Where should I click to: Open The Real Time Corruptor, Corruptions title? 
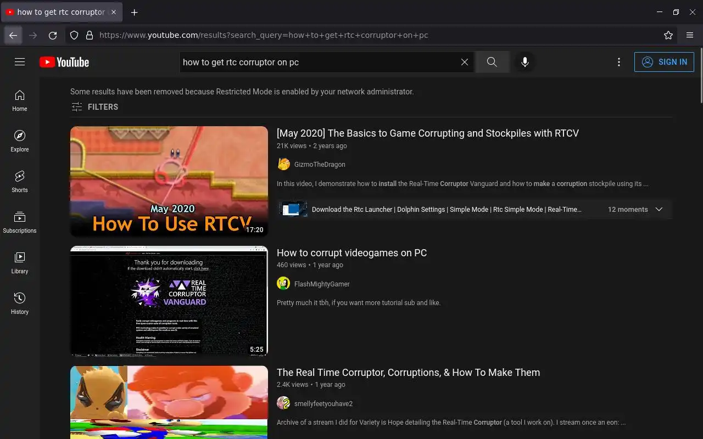pyautogui.click(x=408, y=372)
